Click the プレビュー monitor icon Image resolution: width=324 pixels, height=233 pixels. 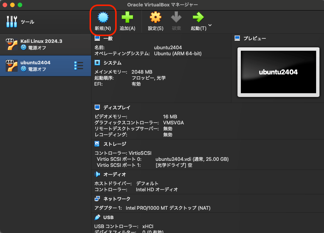click(x=237, y=38)
